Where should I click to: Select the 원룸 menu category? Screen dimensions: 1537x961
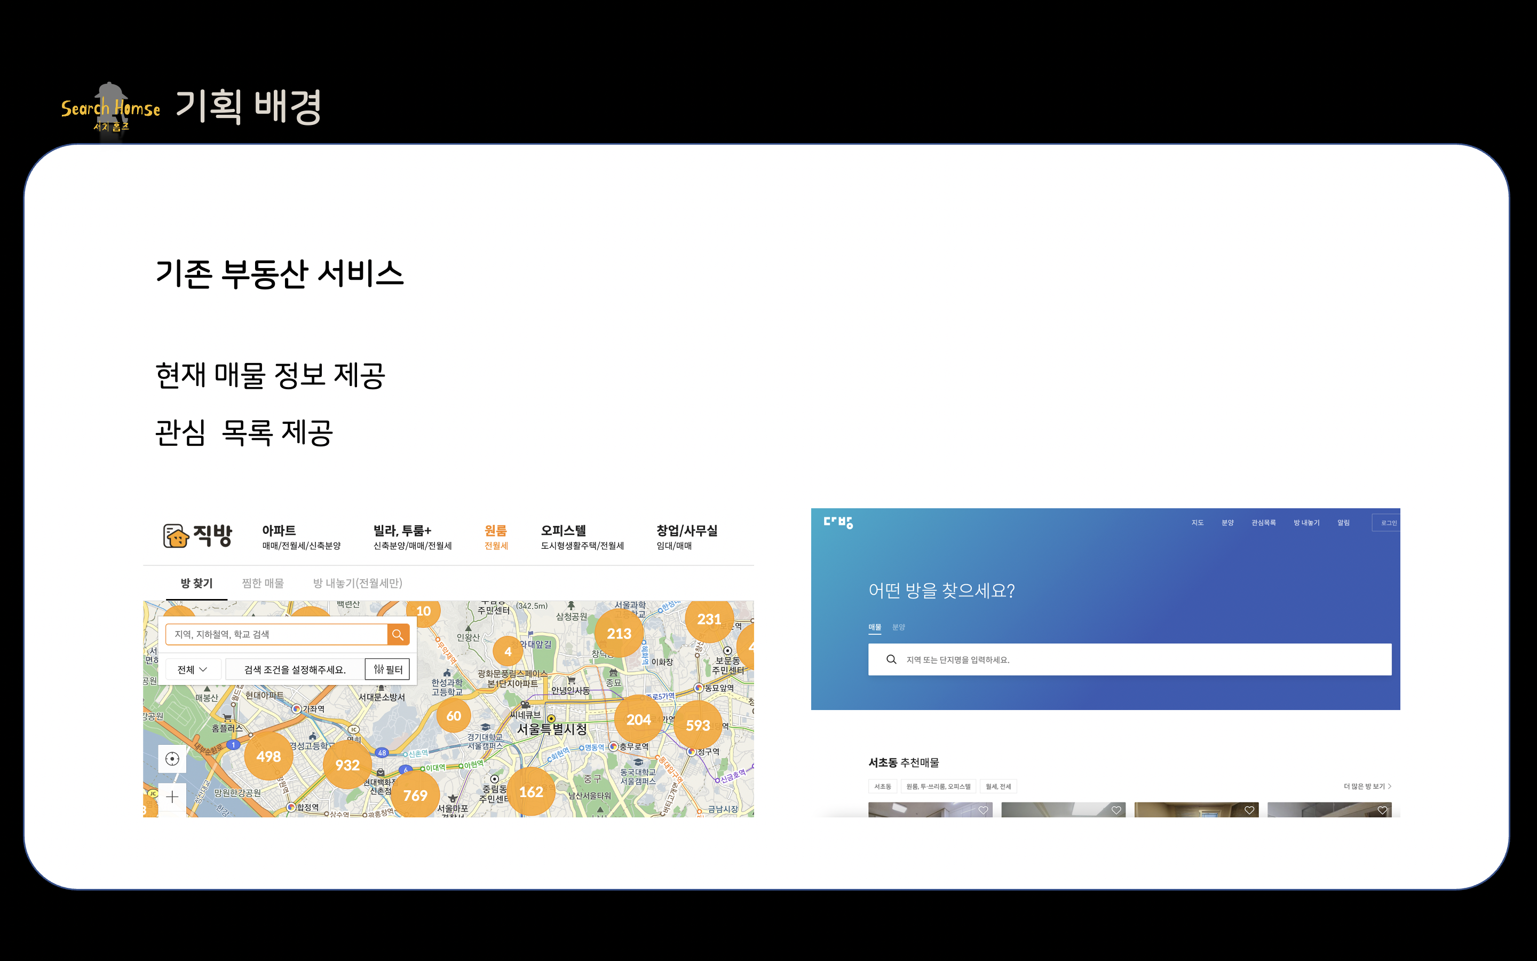coord(496,537)
